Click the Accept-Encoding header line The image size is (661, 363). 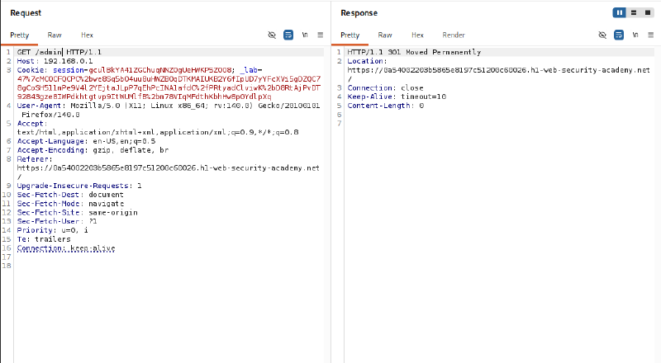pos(93,150)
